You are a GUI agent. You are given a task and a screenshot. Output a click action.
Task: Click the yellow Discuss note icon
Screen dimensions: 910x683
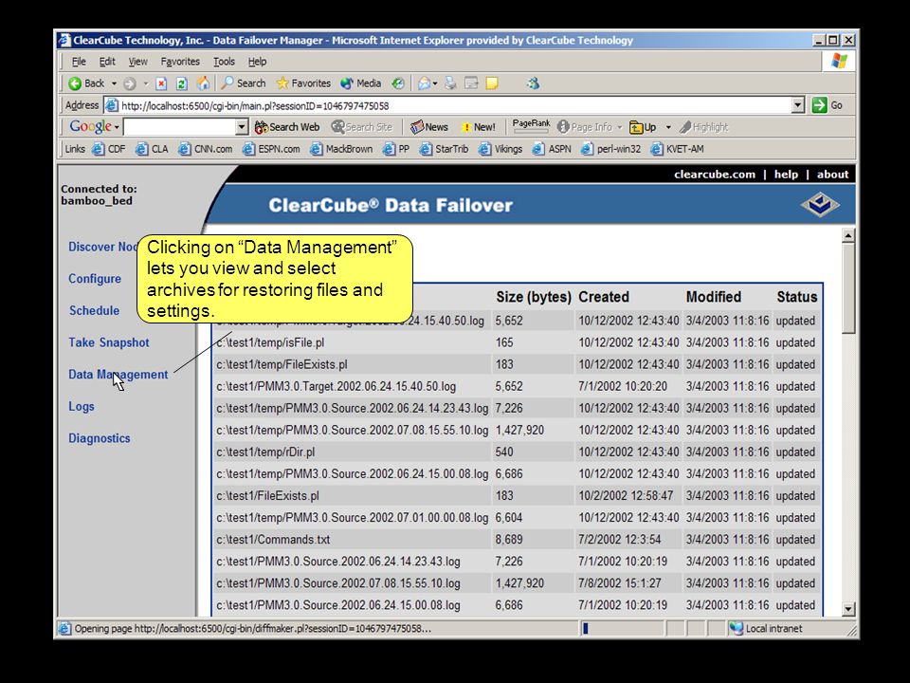[x=492, y=83]
